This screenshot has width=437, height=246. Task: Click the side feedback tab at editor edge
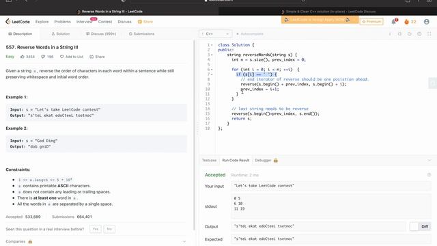tap(432, 83)
